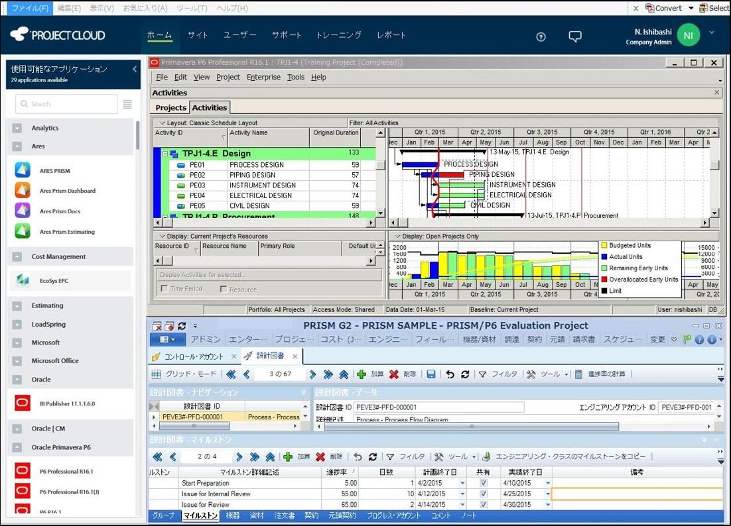Open the chat message icon in header

point(575,36)
